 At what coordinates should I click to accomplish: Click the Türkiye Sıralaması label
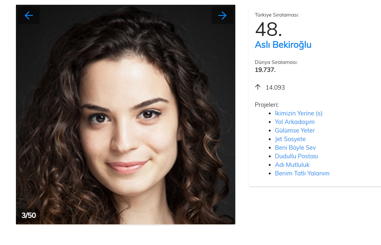pyautogui.click(x=277, y=15)
